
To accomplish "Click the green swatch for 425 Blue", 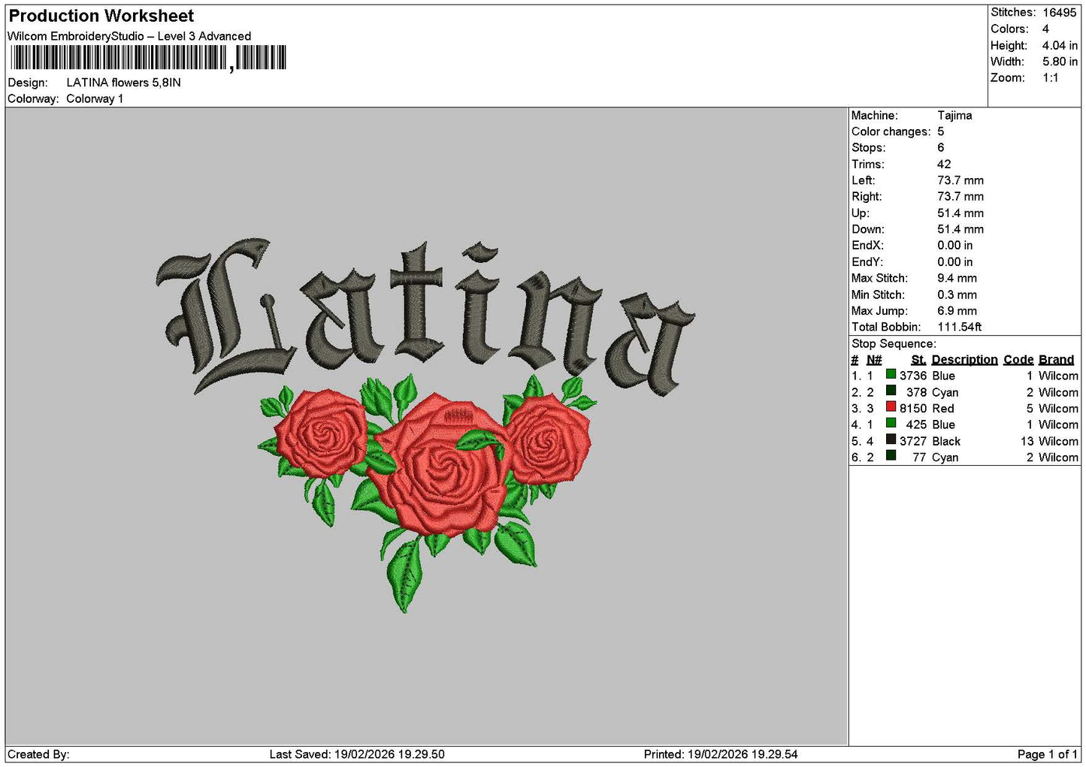I will tap(891, 424).
